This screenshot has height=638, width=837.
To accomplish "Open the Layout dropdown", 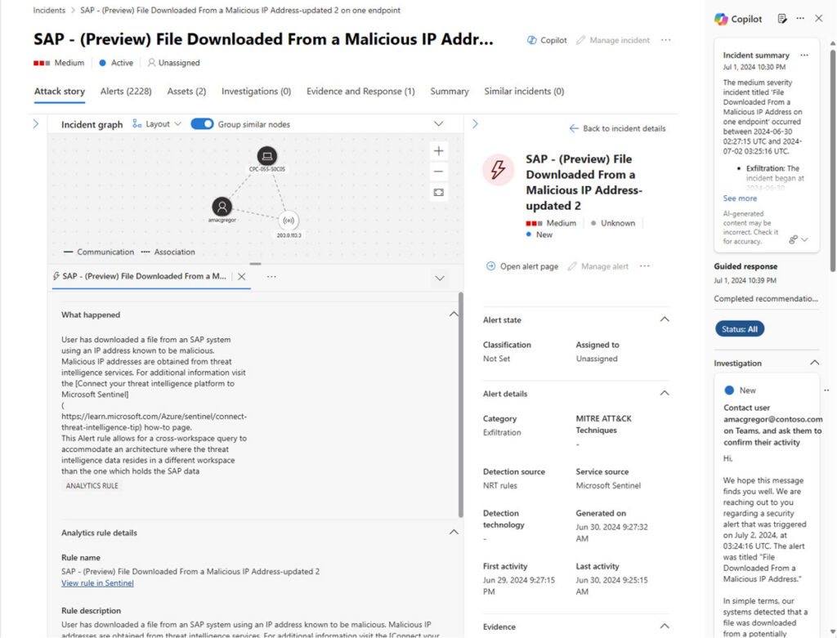I will click(157, 124).
